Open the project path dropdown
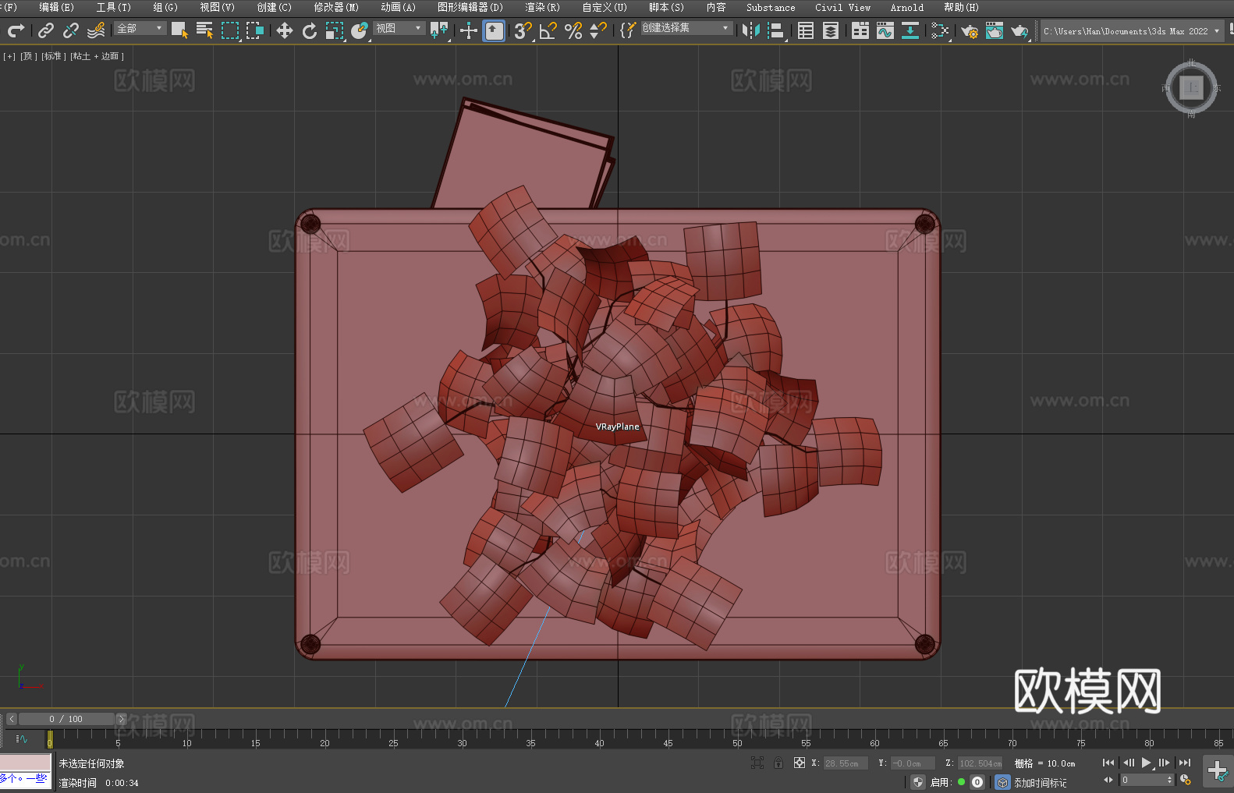This screenshot has width=1234, height=793. pyautogui.click(x=1132, y=31)
